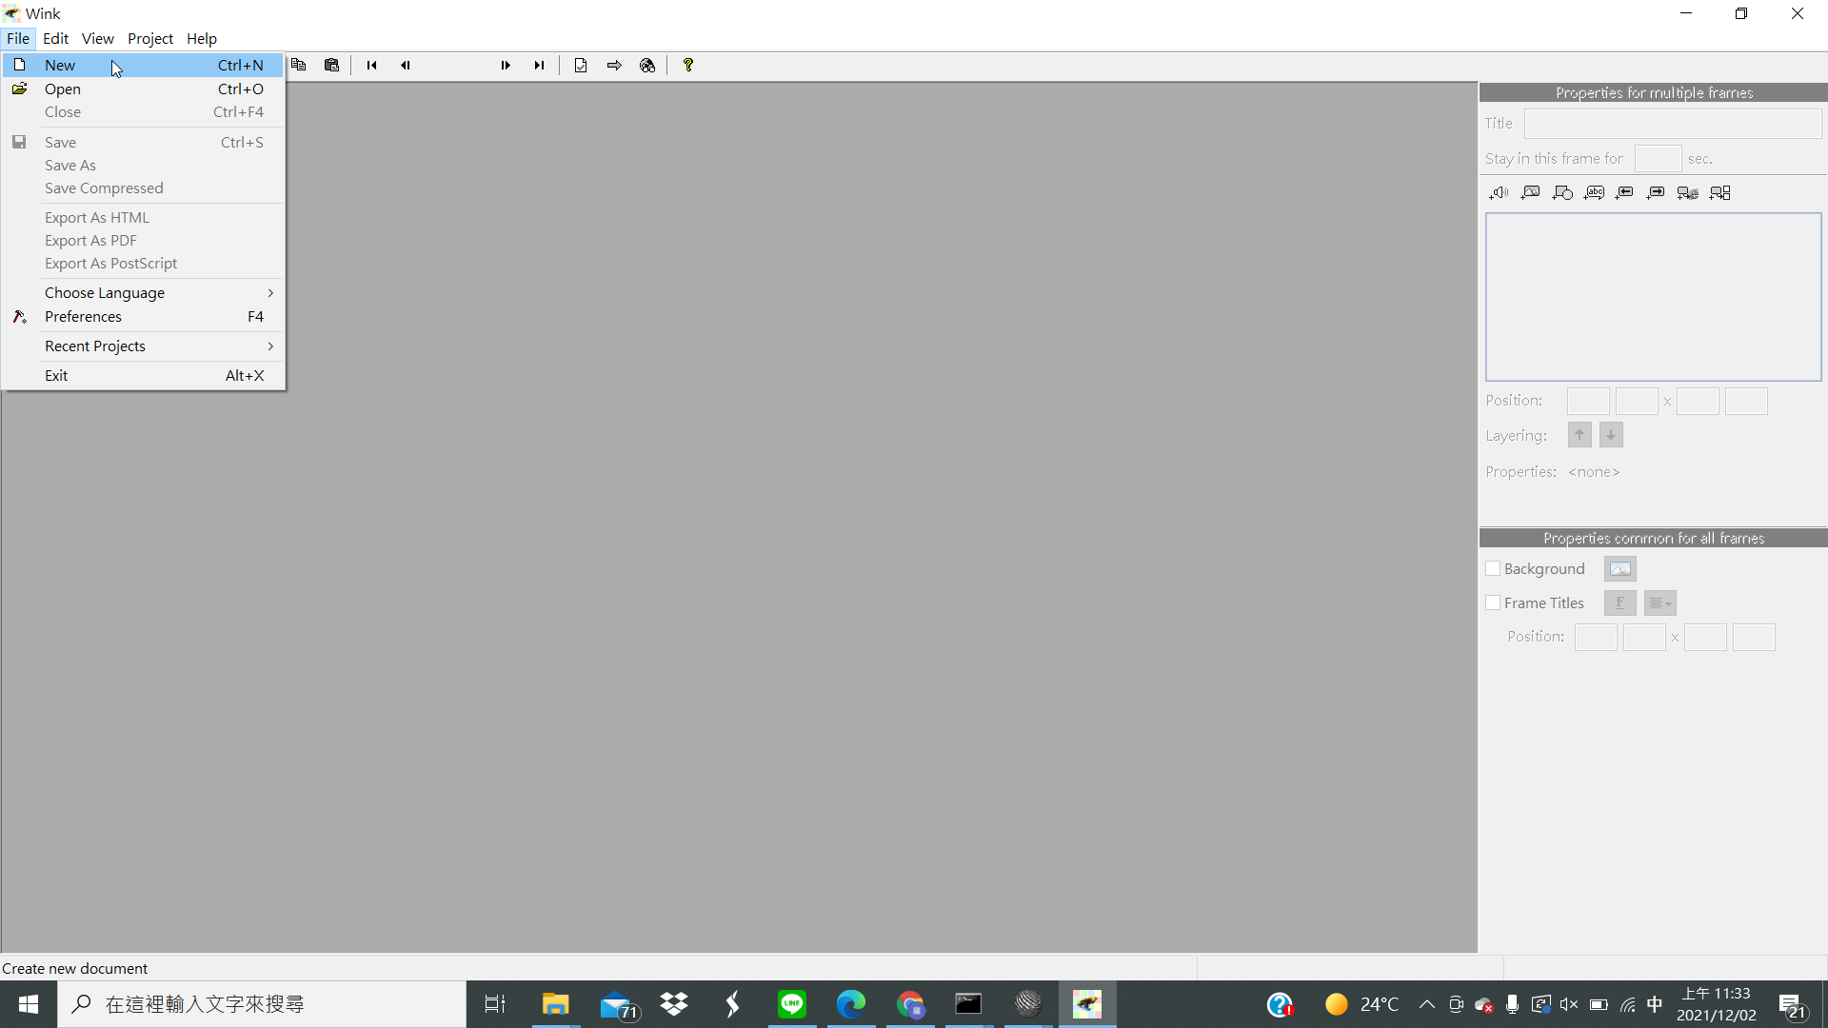This screenshot has height=1028, width=1828.
Task: Click Close in the File menu
Action: coord(143,111)
